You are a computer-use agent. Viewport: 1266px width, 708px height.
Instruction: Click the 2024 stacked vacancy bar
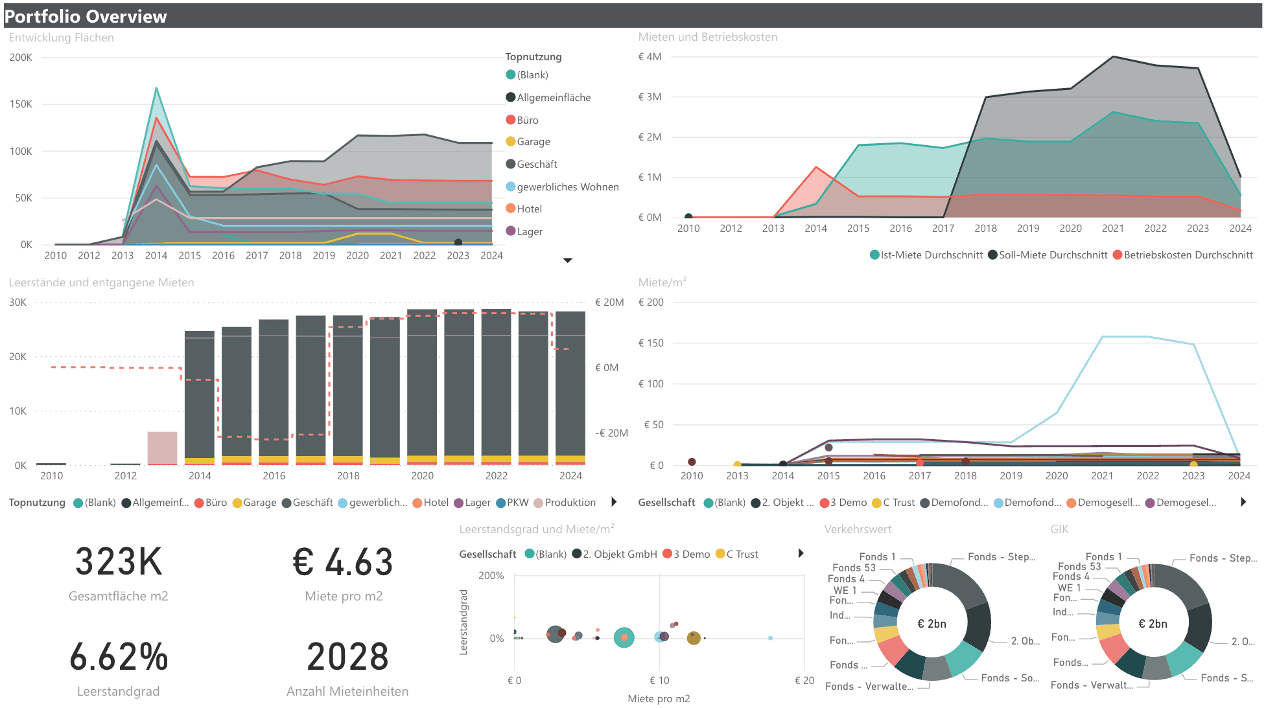click(x=570, y=387)
